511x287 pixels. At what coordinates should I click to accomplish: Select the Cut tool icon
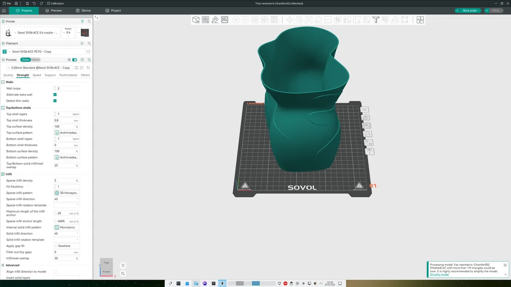(328, 20)
